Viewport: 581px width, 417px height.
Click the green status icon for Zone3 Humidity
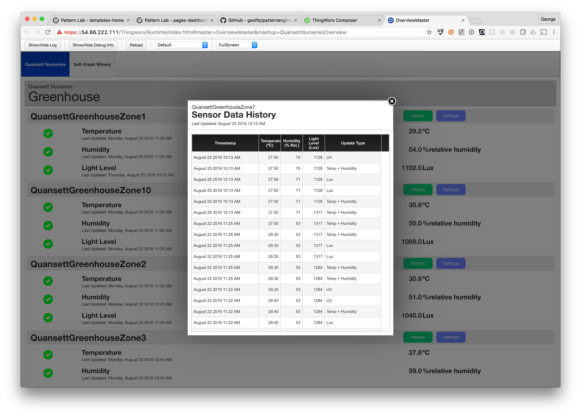pyautogui.click(x=48, y=373)
